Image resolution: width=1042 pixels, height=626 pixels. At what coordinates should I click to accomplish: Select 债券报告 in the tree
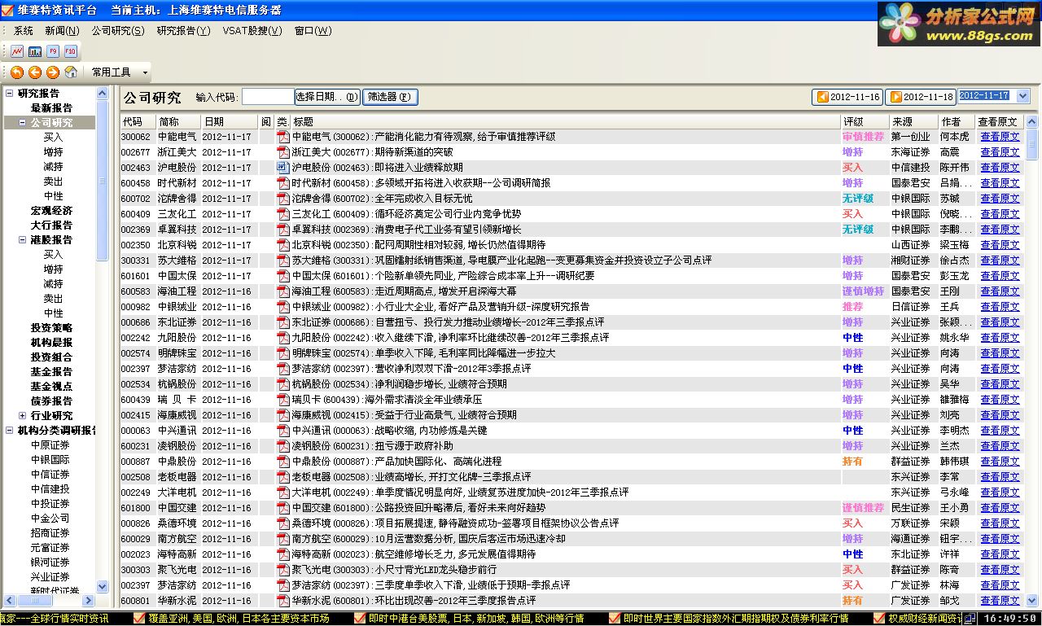point(51,401)
